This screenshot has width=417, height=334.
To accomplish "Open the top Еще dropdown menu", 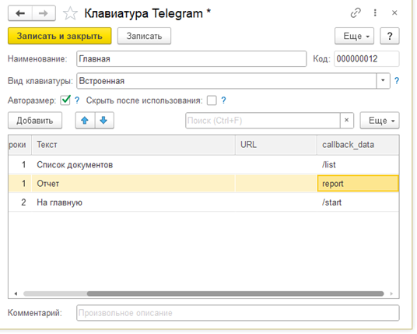I will pos(354,36).
